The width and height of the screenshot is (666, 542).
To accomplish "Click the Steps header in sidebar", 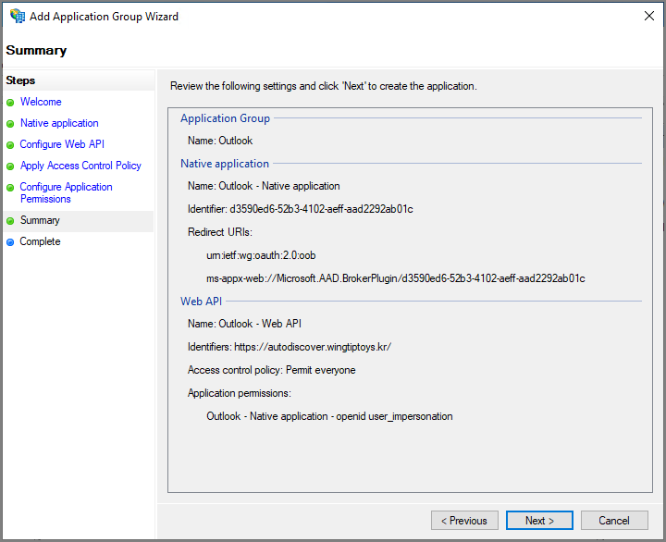I will (20, 80).
